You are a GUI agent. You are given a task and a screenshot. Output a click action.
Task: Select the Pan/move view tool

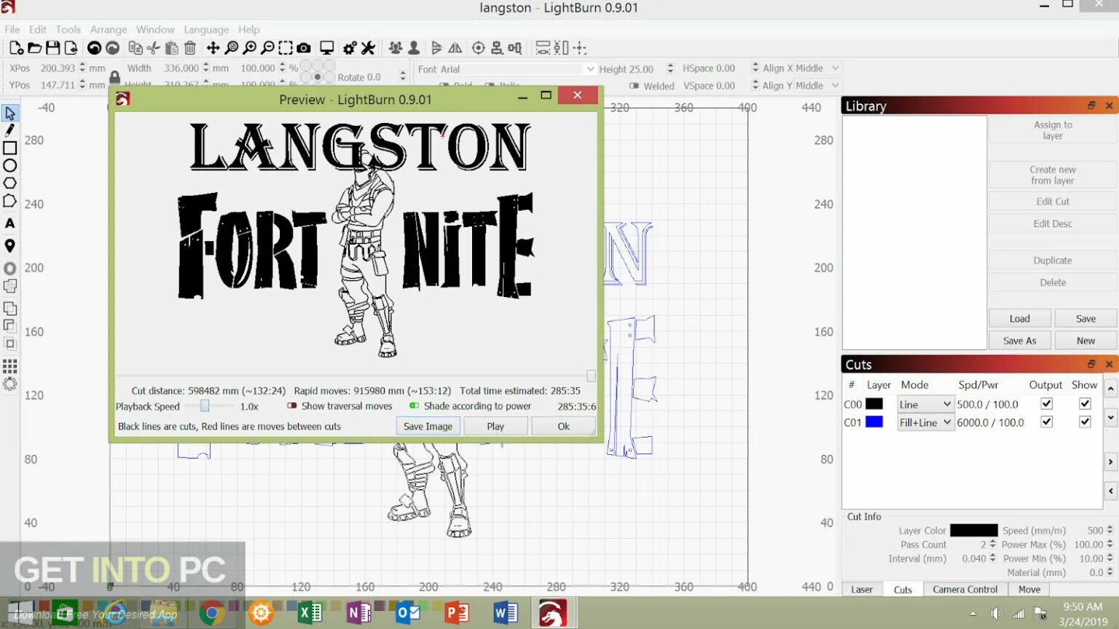(x=213, y=48)
